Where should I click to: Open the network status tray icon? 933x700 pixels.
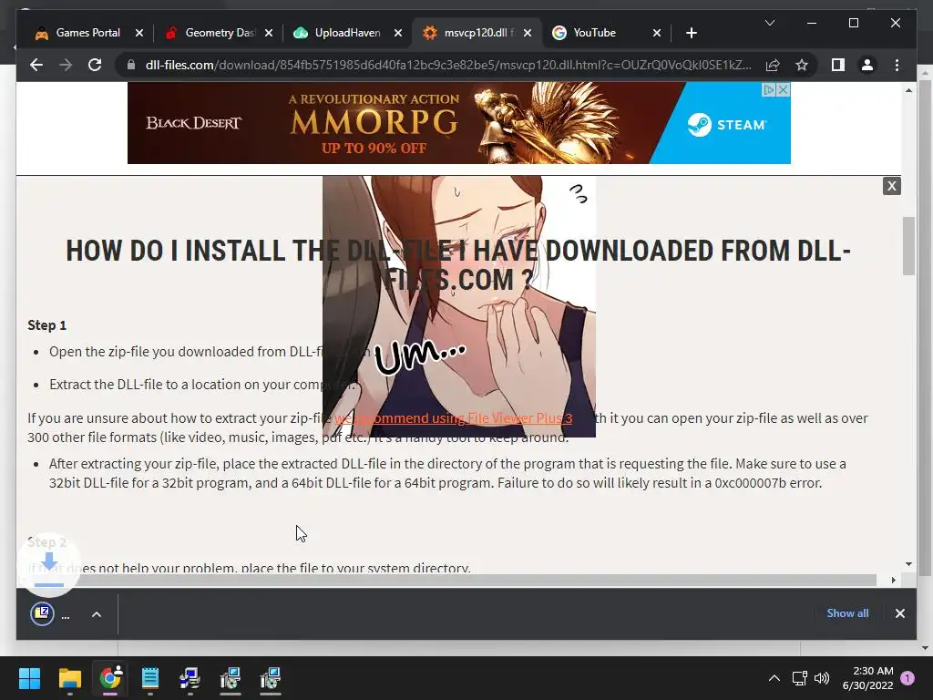point(799,678)
